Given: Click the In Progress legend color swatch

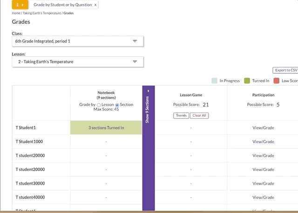Looking at the screenshot, I should pos(214,80).
